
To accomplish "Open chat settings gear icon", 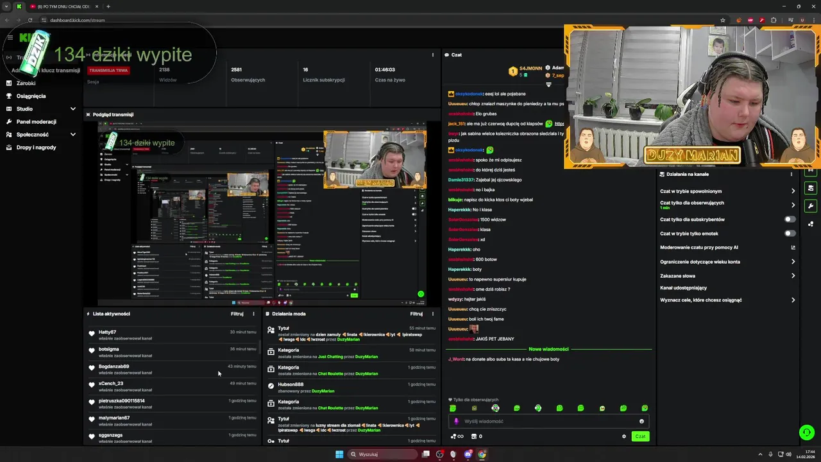I will tap(624, 436).
